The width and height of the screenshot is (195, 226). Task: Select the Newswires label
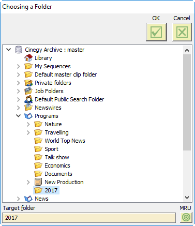point(48,108)
